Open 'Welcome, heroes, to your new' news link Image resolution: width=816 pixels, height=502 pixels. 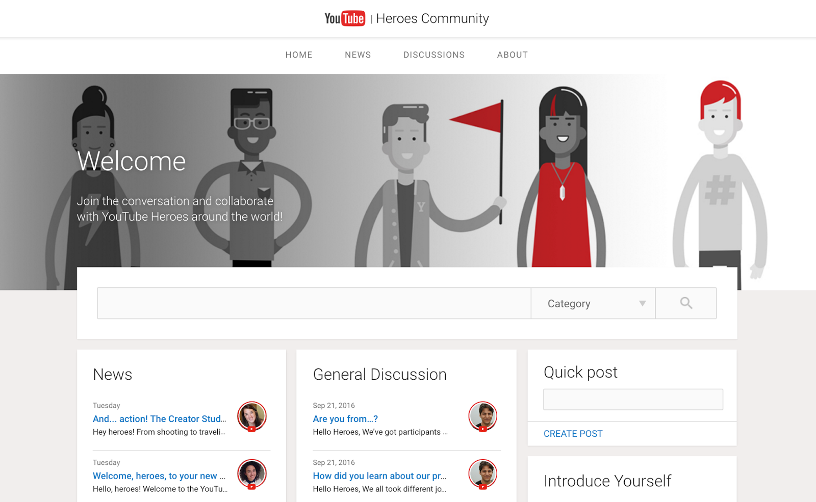(x=159, y=476)
